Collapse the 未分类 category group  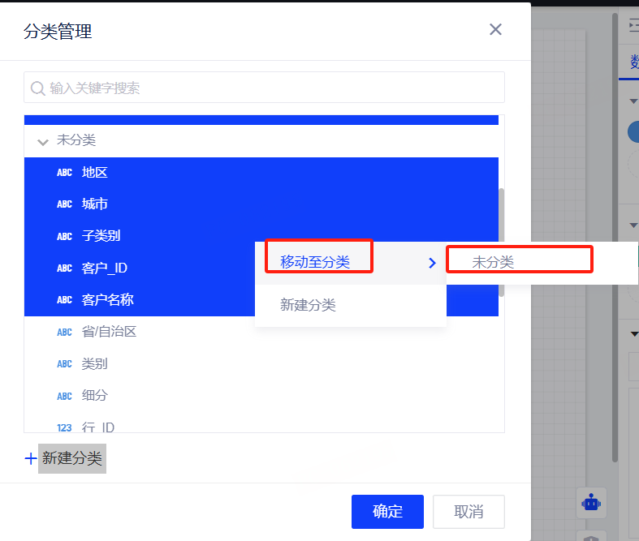tap(43, 142)
